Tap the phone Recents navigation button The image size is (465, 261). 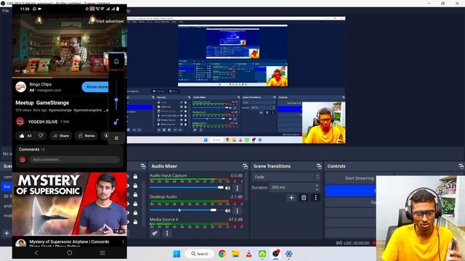(x=102, y=253)
